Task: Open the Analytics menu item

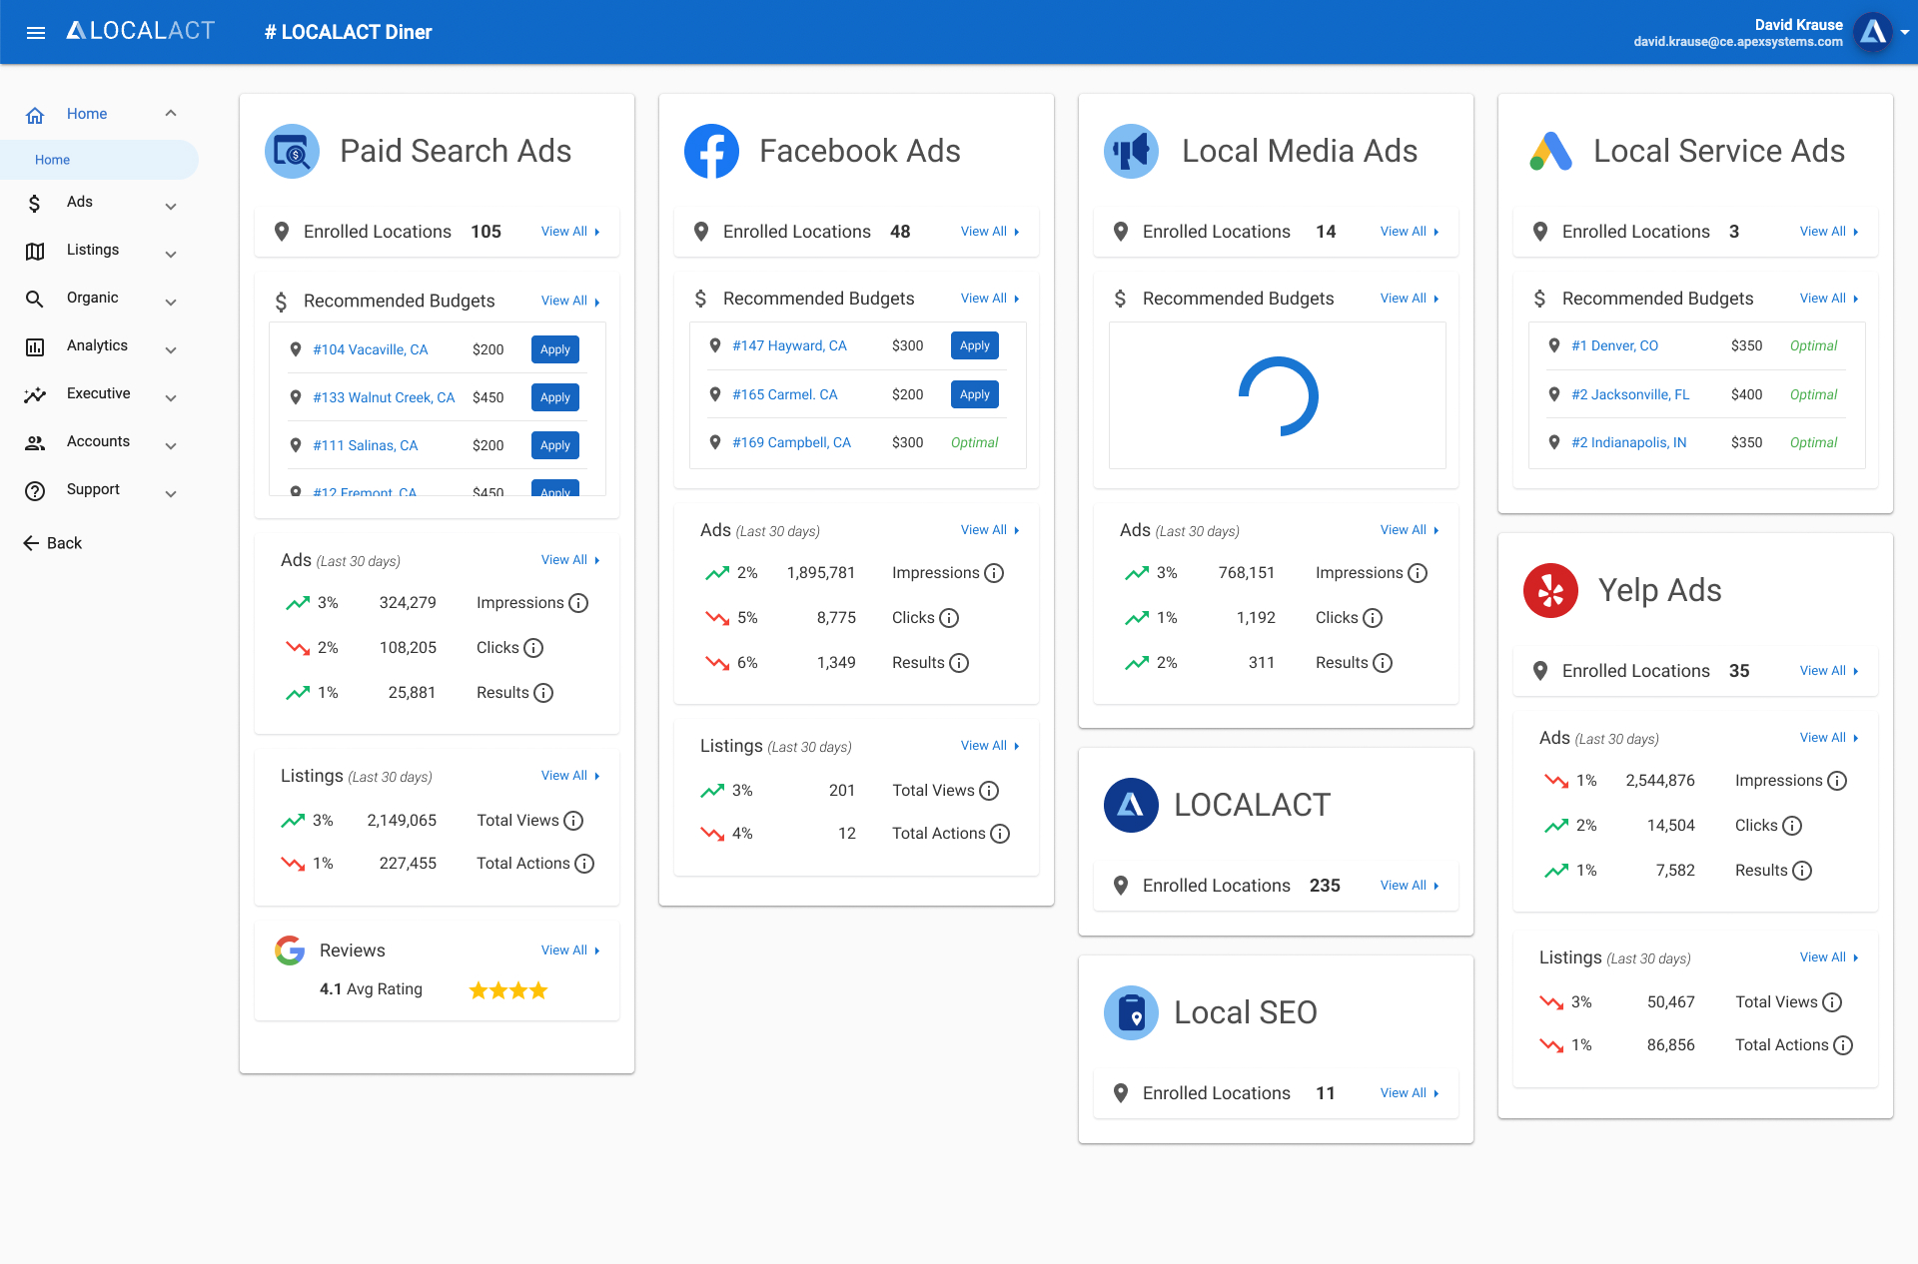Action: [99, 347]
